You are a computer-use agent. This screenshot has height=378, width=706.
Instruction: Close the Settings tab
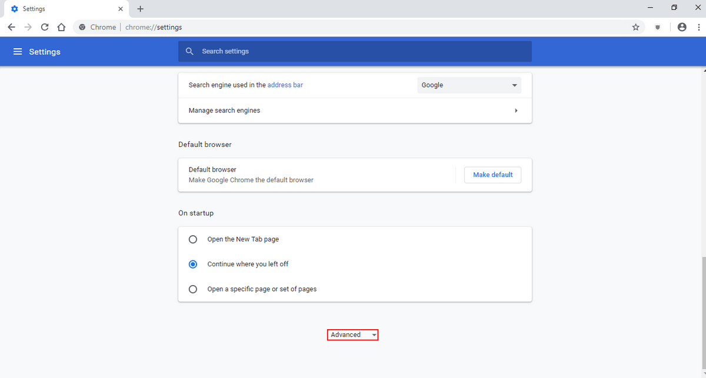(120, 9)
